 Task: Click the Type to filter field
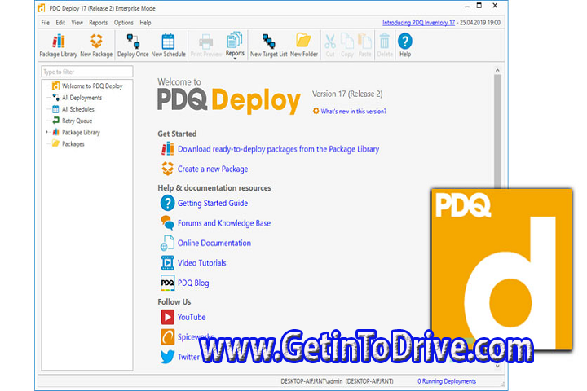coord(87,72)
